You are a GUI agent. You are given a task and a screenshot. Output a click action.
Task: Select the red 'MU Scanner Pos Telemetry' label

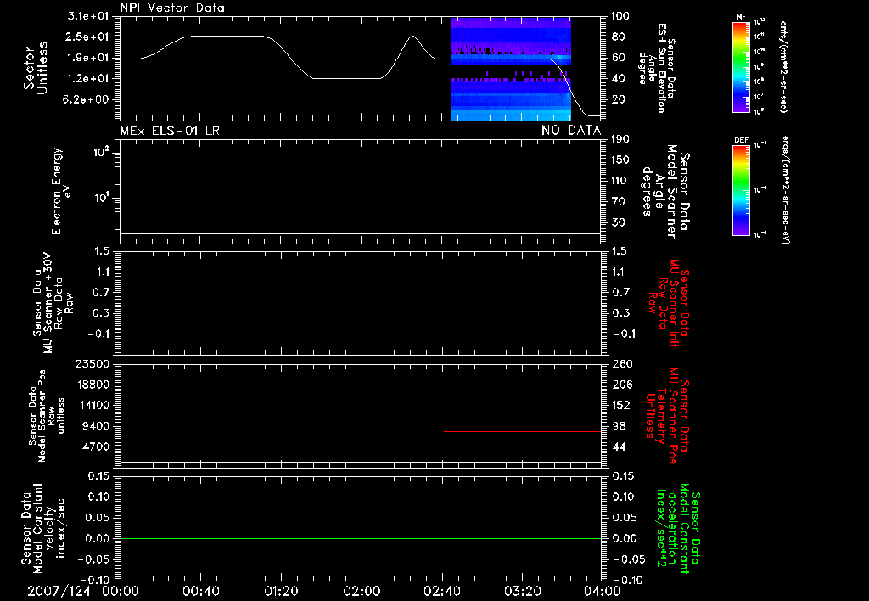point(667,416)
